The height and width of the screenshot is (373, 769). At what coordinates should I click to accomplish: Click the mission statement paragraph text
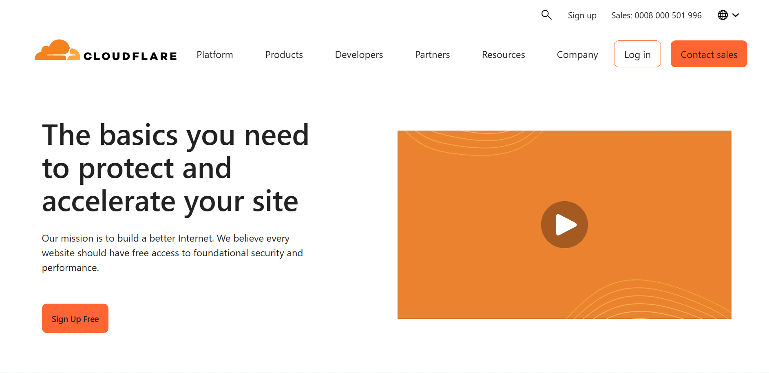point(172,253)
